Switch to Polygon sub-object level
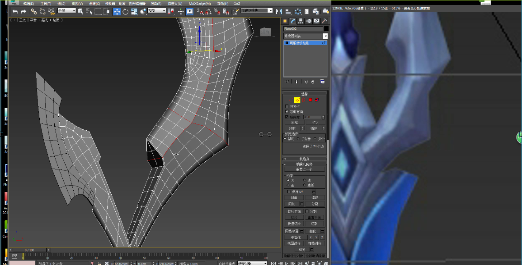This screenshot has width=522, height=265. pos(310,100)
